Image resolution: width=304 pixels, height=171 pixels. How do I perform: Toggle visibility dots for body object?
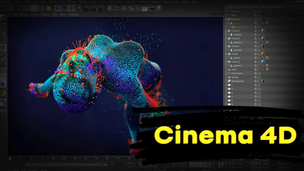258,69
